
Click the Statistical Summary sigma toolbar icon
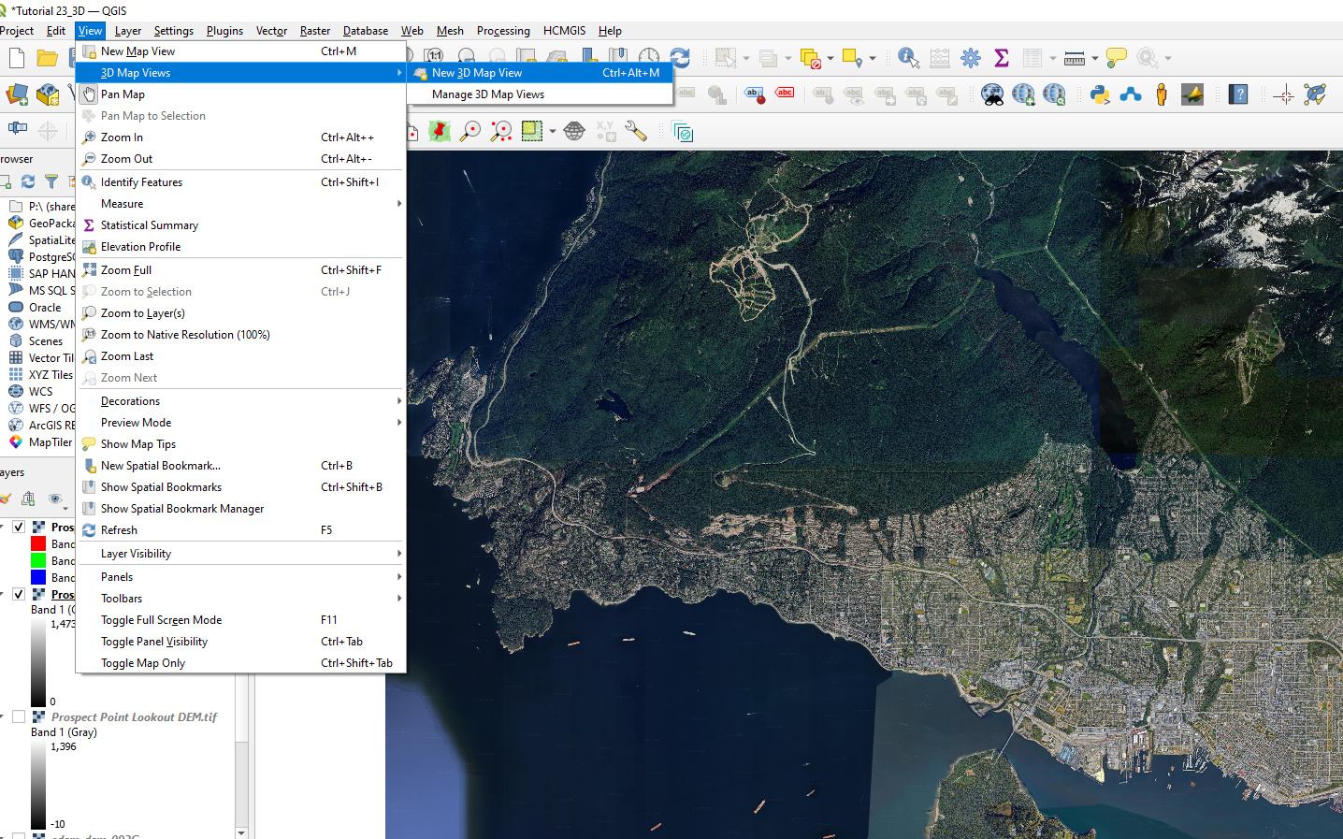1002,58
